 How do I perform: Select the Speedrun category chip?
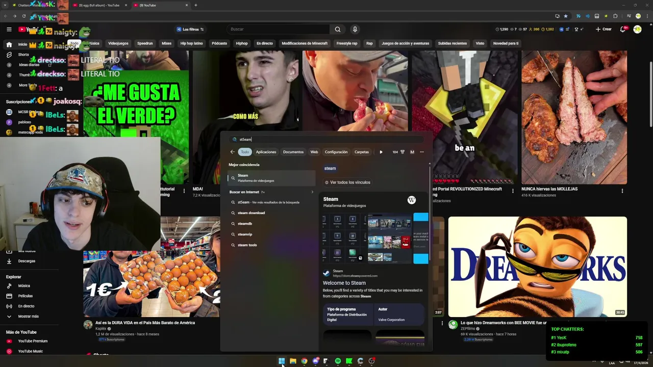[x=145, y=43]
